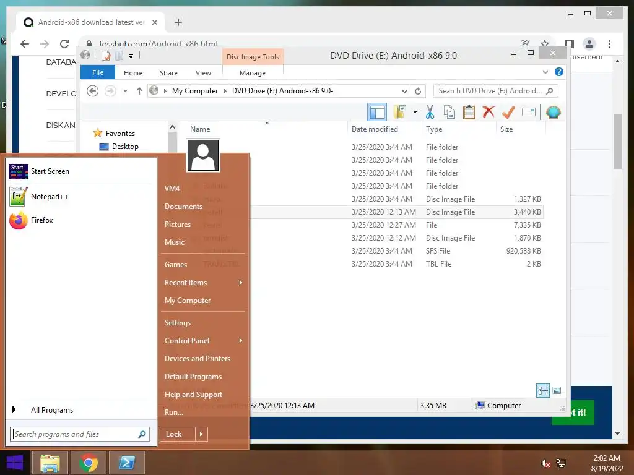
Task: Select Desktop in the Favorites pane
Action: 125,147
